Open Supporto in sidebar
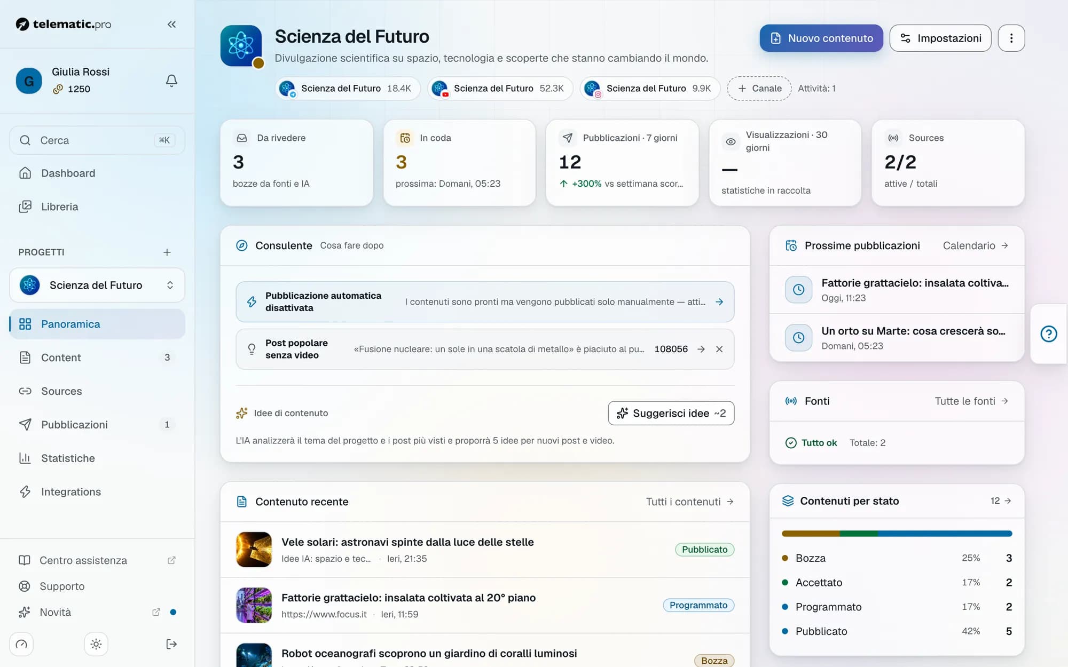Image resolution: width=1068 pixels, height=667 pixels. click(x=97, y=586)
